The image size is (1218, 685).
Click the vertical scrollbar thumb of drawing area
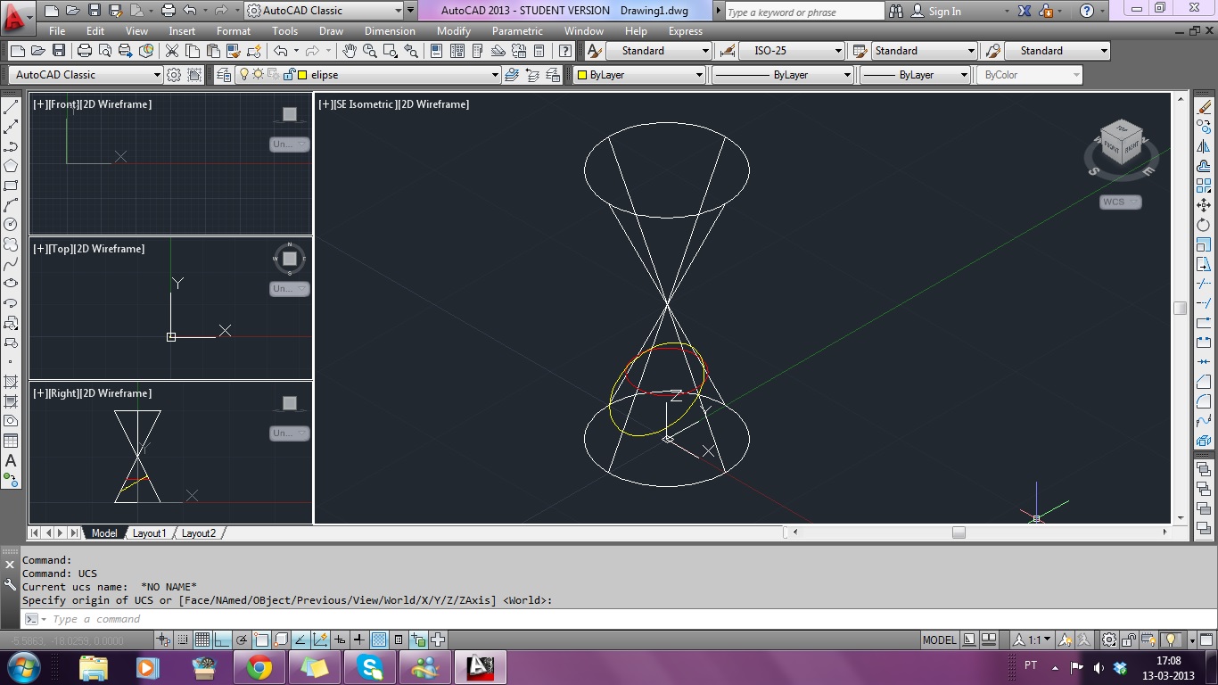[1181, 308]
